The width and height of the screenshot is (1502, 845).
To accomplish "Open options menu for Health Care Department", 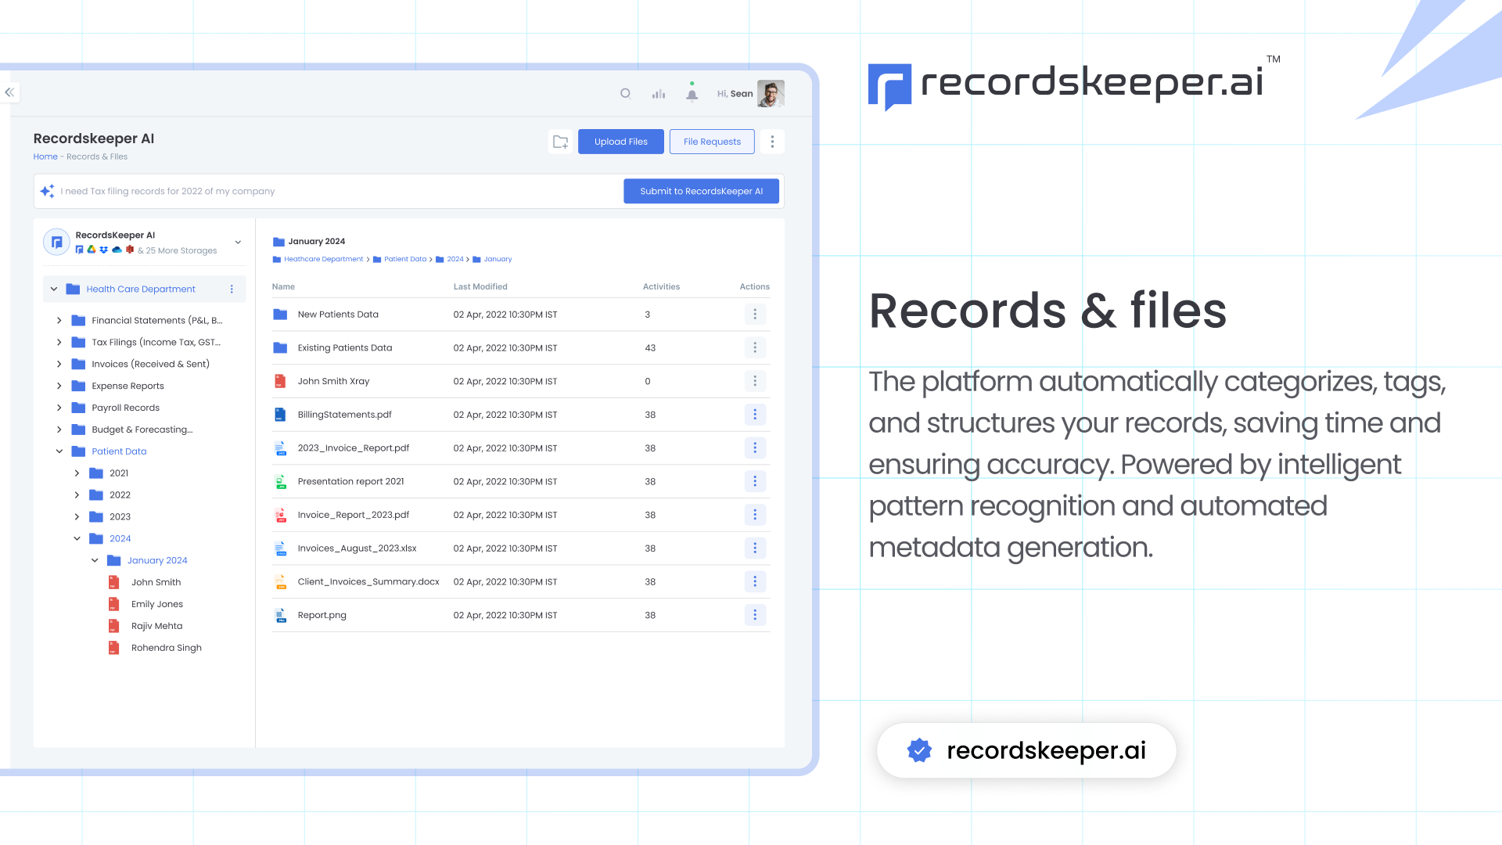I will pos(232,289).
